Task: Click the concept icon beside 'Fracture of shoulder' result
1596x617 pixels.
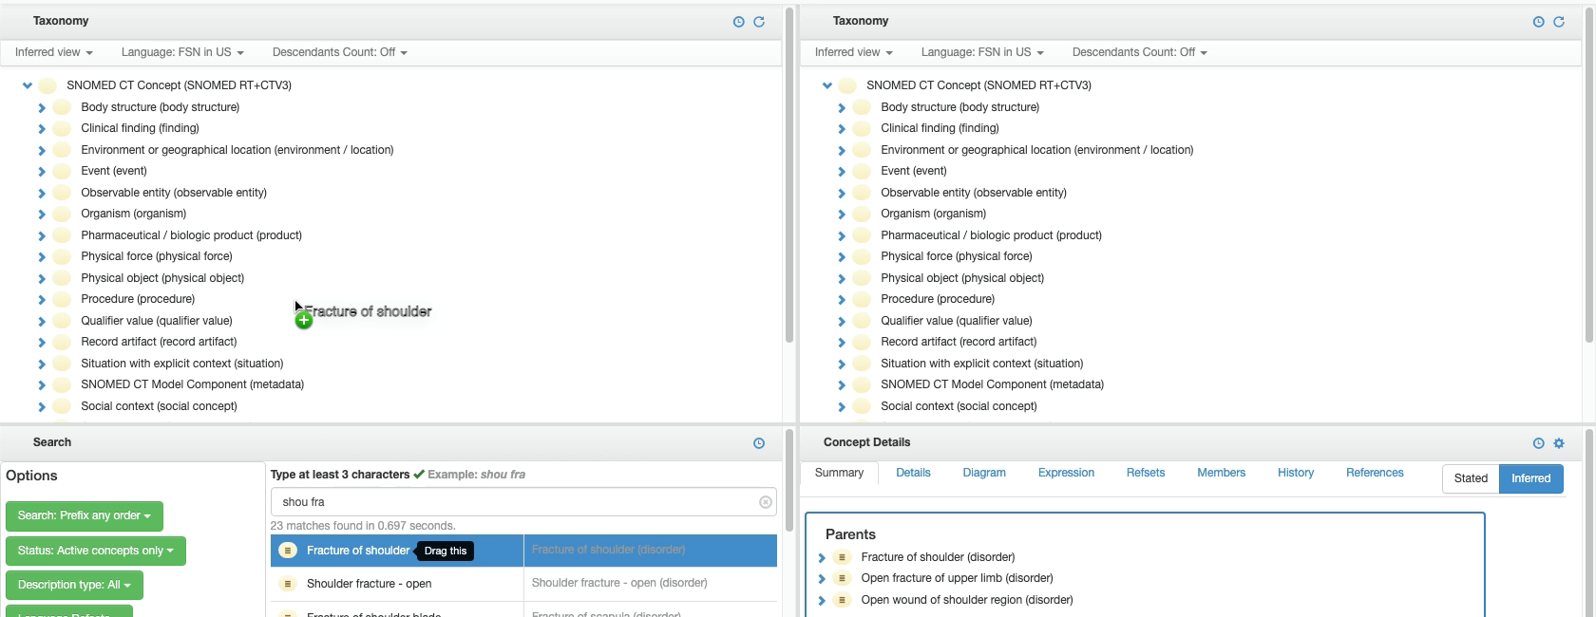Action: coord(288,551)
